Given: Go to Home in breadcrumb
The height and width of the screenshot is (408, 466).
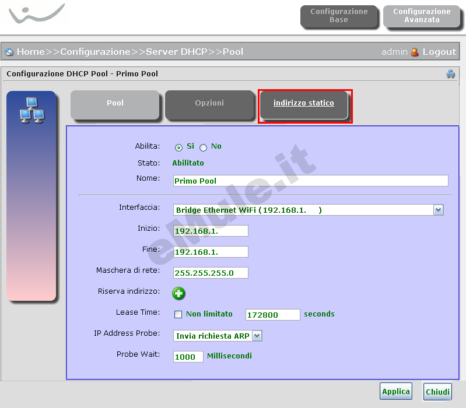Looking at the screenshot, I should tap(30, 52).
